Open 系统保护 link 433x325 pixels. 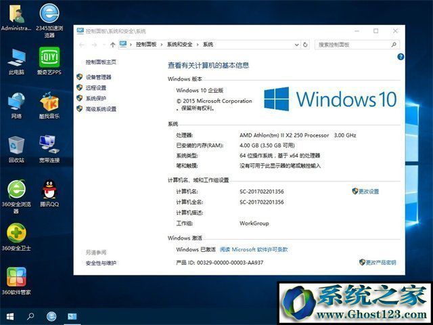click(96, 98)
